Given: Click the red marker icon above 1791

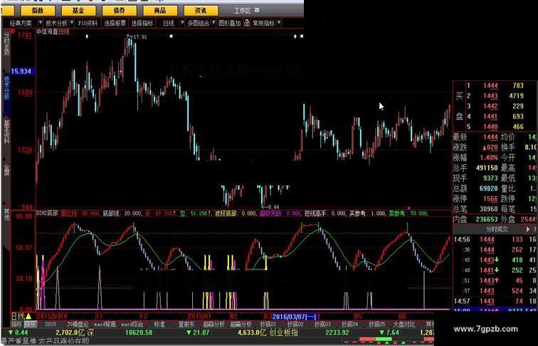Looking at the screenshot, I should 13,31.
